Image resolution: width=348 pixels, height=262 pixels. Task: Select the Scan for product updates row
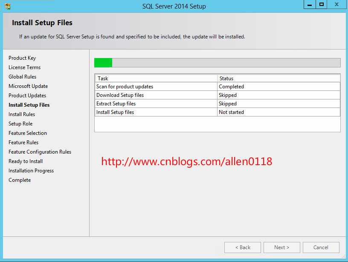[217, 87]
